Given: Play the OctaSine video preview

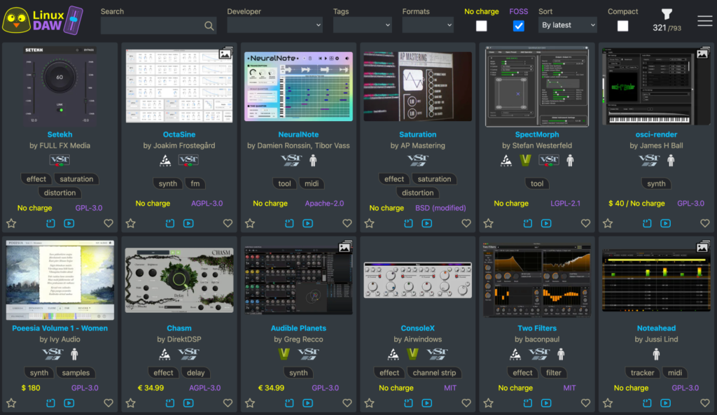Looking at the screenshot, I should click(x=188, y=223).
